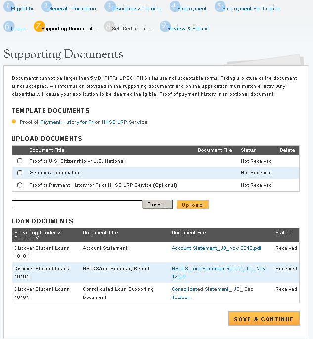Click the orange step 7 Supporting Documents icon
This screenshot has width=313, height=339.
[x=39, y=26]
